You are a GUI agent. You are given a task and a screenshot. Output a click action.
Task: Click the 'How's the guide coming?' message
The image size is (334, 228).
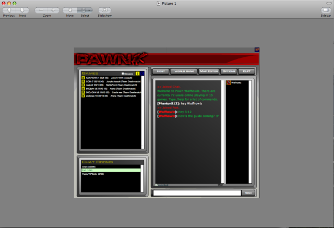point(198,116)
